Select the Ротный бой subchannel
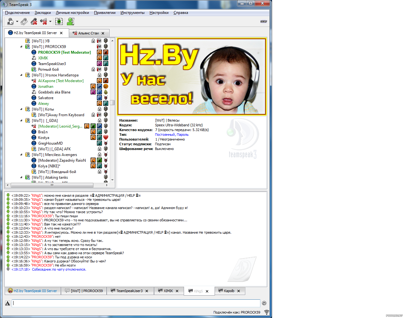Screen dimensions: 404x318 click(x=48, y=69)
